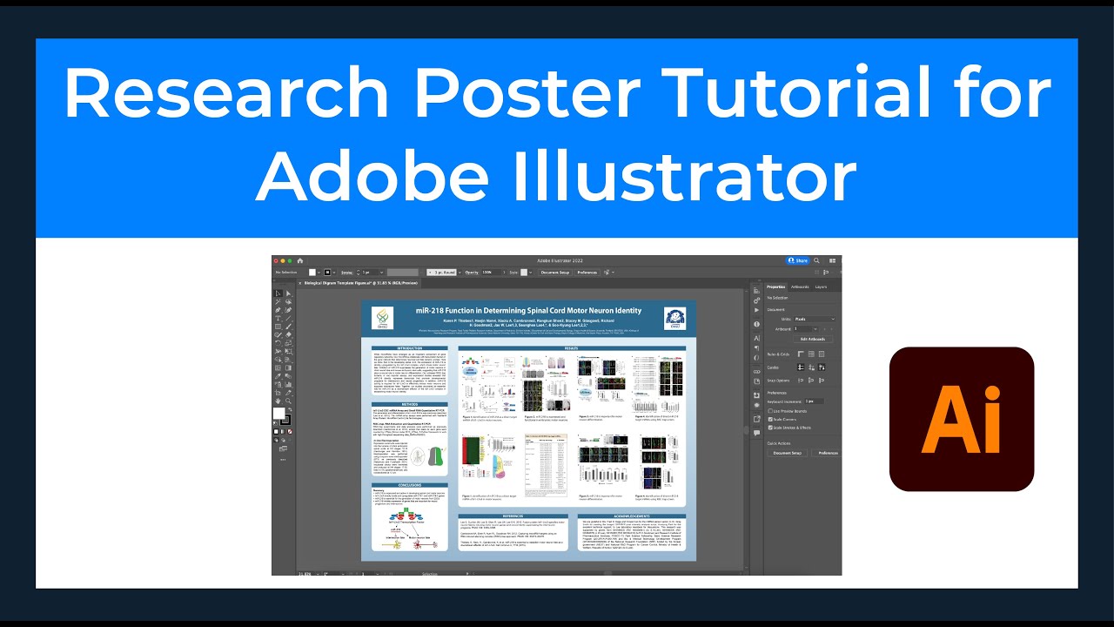Toggle the transparency grid button

click(822, 354)
